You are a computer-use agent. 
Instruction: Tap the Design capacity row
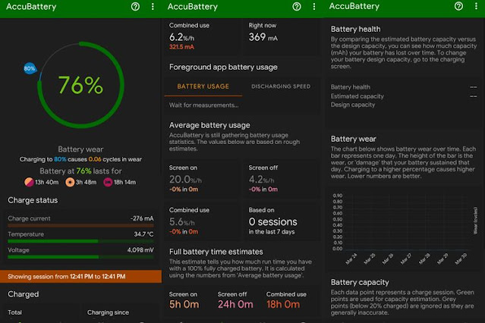tap(404, 105)
